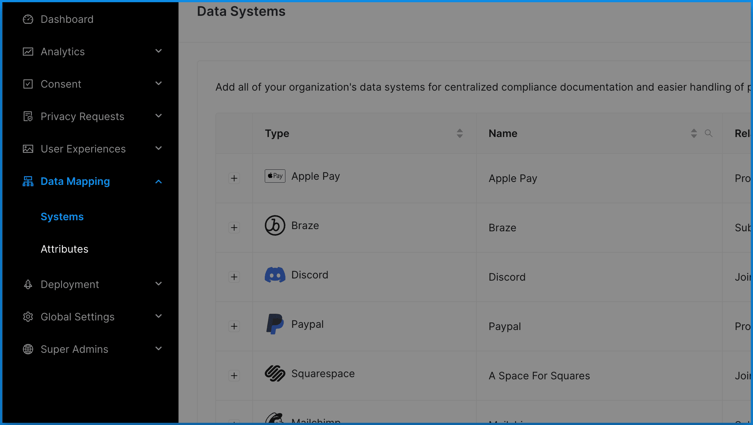The height and width of the screenshot is (425, 753).
Task: Expand the Discord row details
Action: click(x=234, y=277)
